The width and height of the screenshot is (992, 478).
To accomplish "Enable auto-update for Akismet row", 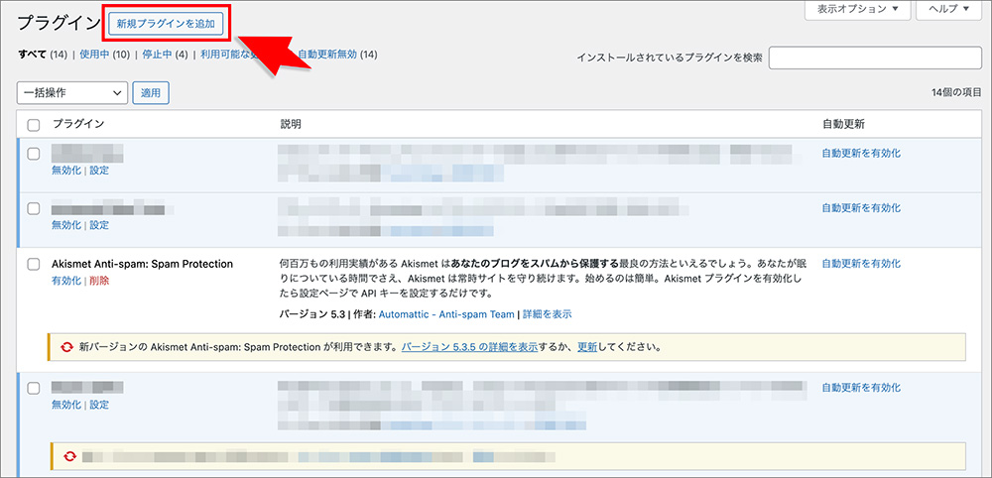I will (x=861, y=264).
